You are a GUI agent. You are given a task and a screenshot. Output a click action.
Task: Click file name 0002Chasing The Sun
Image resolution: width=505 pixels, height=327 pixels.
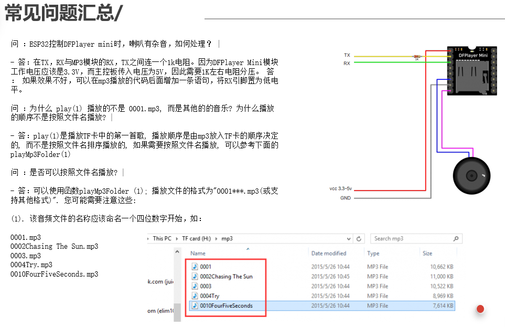coord(226,277)
